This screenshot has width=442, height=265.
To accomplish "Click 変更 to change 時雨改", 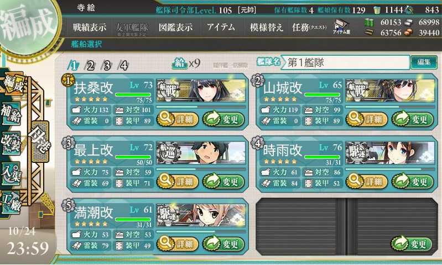I will pos(413,181).
